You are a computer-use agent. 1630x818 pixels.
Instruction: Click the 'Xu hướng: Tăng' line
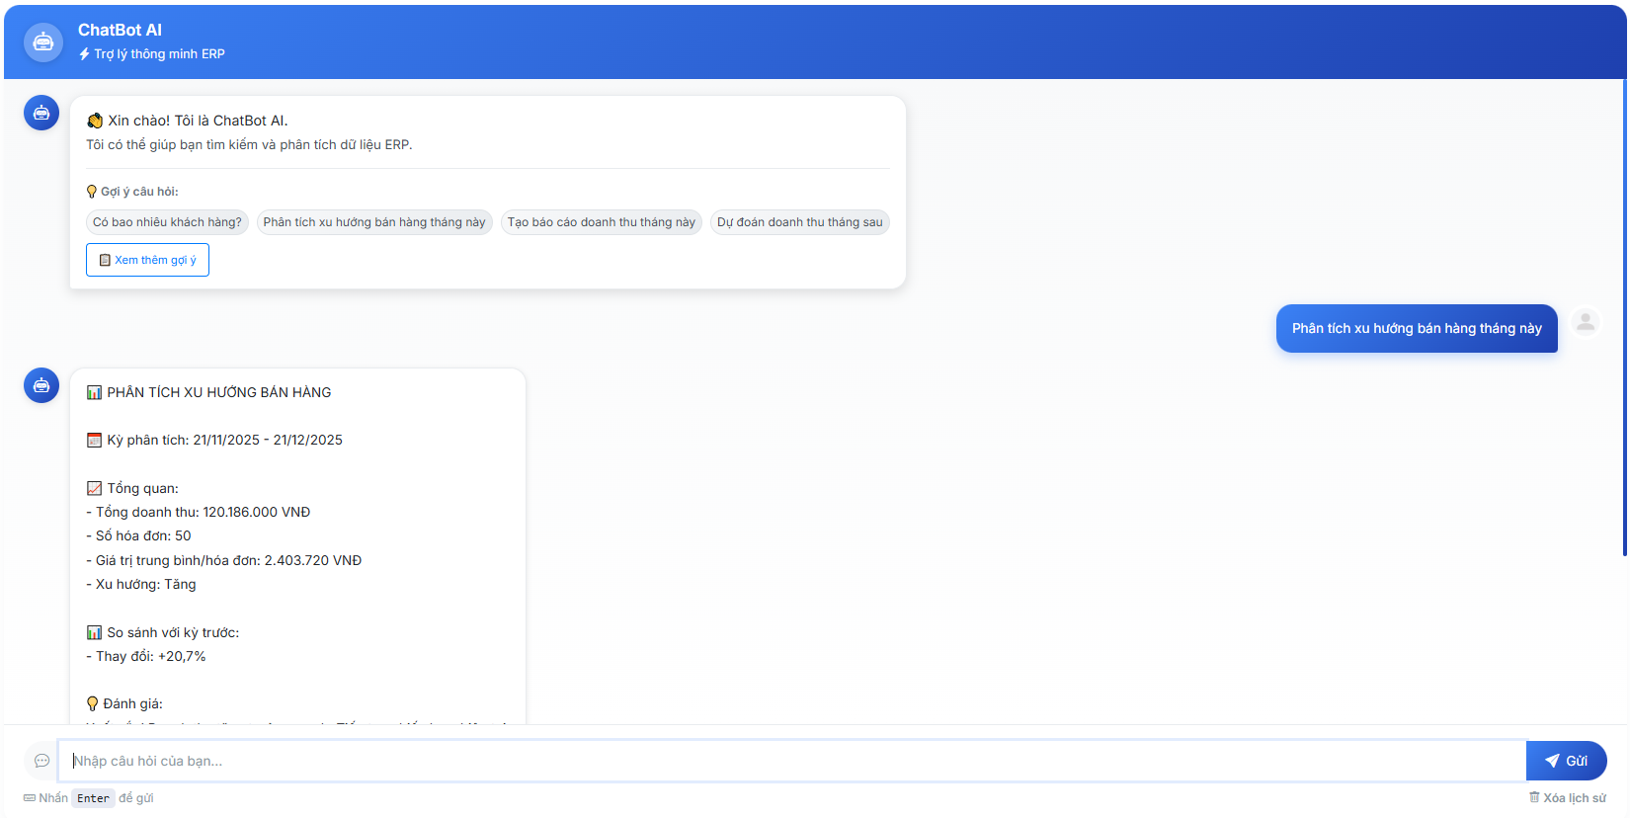click(x=141, y=584)
